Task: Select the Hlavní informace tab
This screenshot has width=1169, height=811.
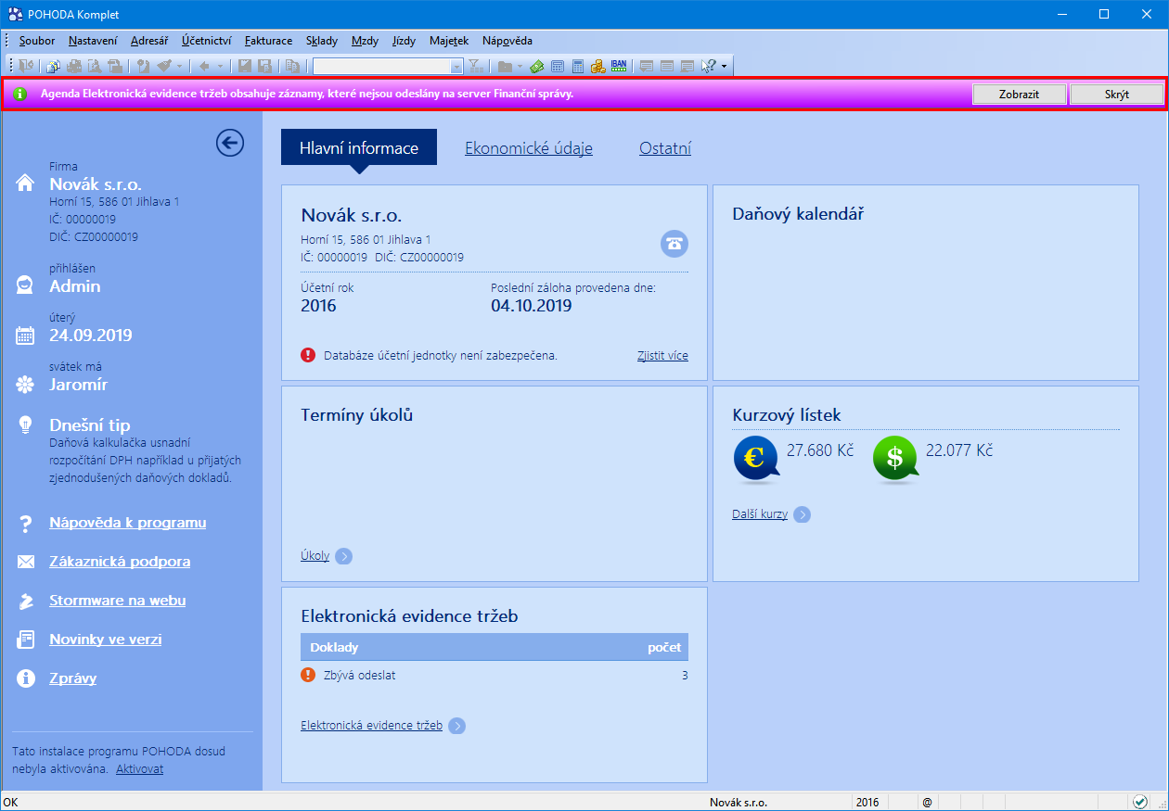Action: [x=359, y=148]
